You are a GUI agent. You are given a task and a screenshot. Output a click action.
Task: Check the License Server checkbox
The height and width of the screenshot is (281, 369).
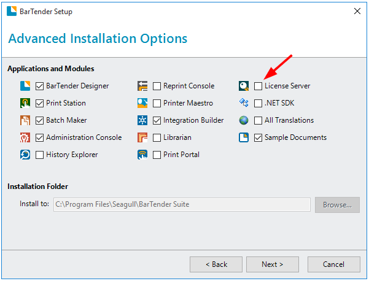tap(258, 87)
